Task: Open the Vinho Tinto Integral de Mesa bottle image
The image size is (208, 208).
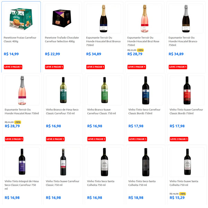Action: pyautogui.click(x=22, y=162)
